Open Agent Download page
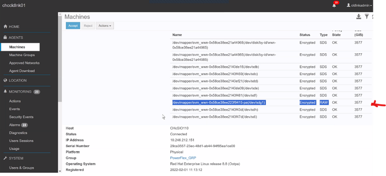Viewport: 386px width, 176px height. [x=22, y=71]
